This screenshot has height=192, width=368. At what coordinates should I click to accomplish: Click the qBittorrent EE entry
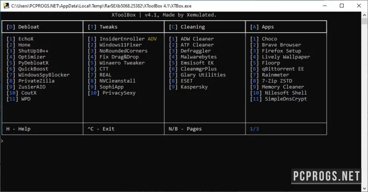point(277,69)
